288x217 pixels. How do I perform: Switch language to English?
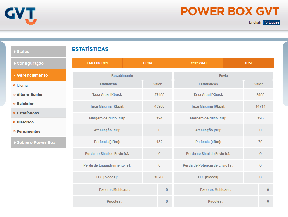(x=255, y=22)
